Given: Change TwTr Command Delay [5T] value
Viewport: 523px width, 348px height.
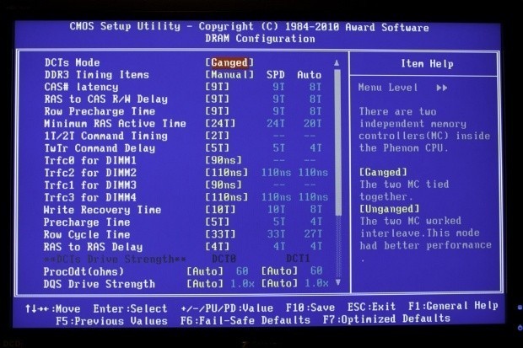Looking at the screenshot, I should click(x=217, y=148).
